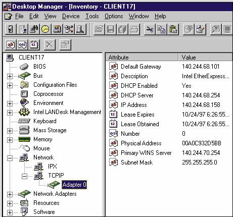Click the yellow clock toolbar icon
This screenshot has width=233, height=217.
[45, 29]
